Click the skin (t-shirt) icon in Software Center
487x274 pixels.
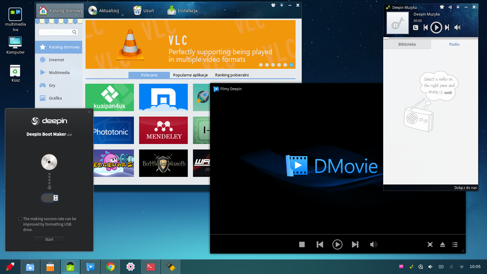pos(273,5)
